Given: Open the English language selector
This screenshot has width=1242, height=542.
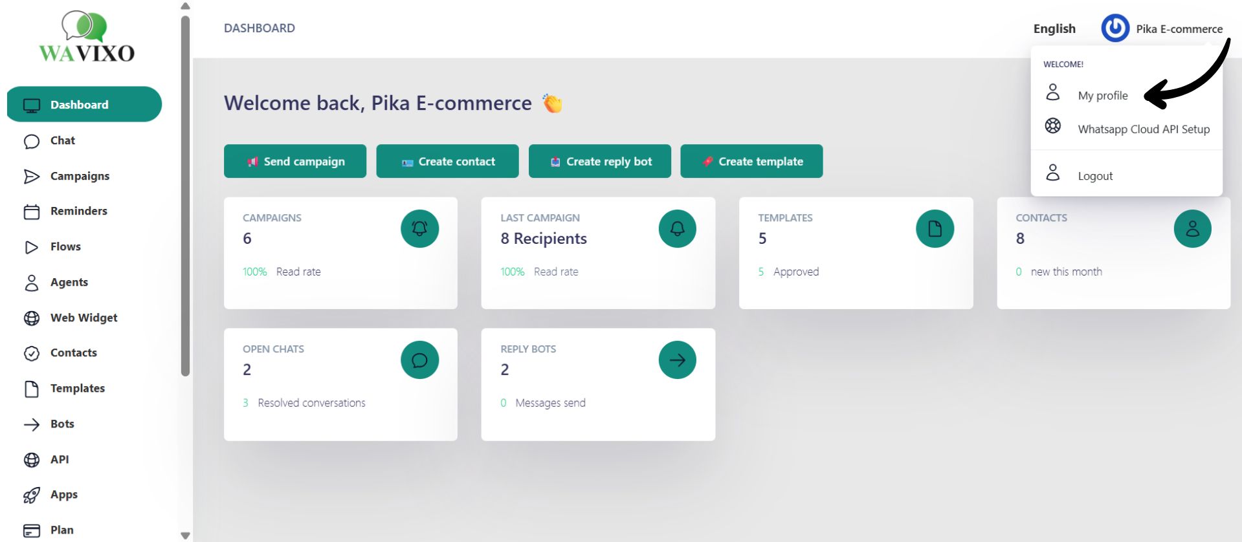Looking at the screenshot, I should point(1054,28).
